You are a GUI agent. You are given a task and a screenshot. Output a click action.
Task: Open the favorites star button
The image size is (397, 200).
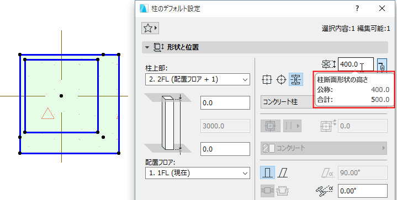point(150,28)
